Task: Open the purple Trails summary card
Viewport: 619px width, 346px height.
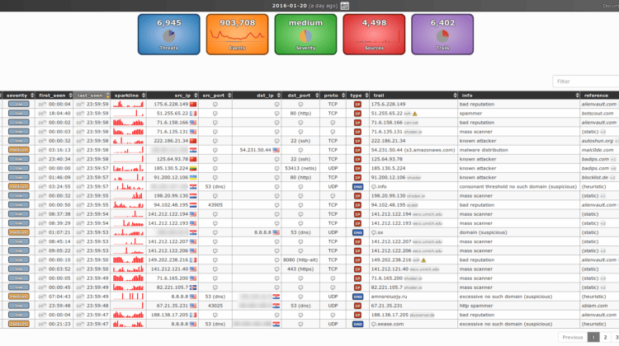Action: [442, 35]
